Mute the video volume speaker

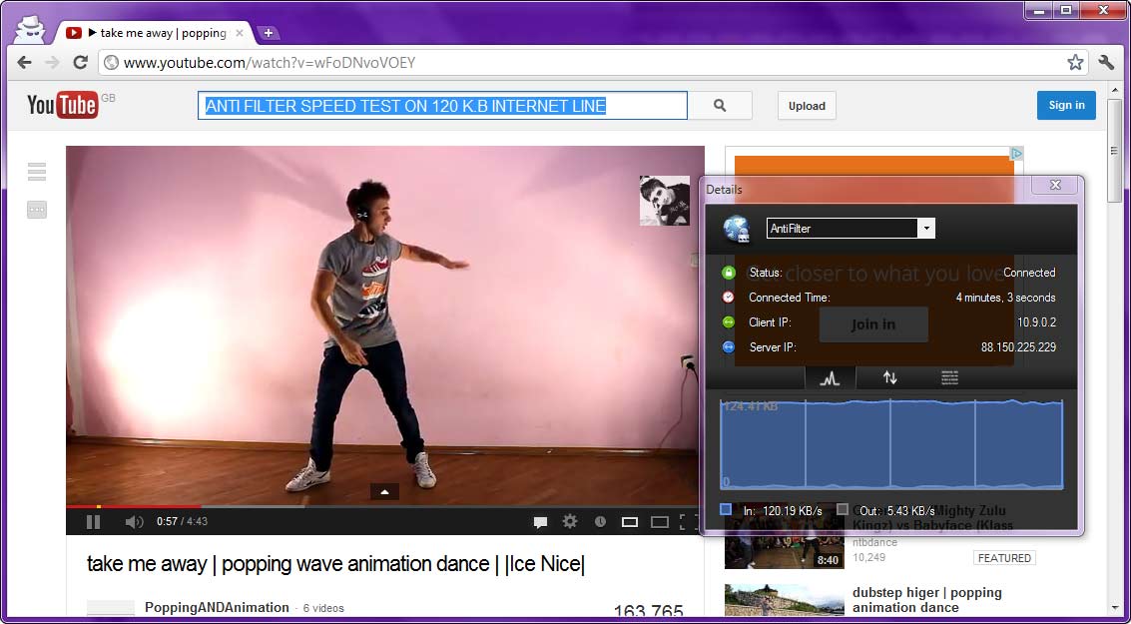[134, 521]
